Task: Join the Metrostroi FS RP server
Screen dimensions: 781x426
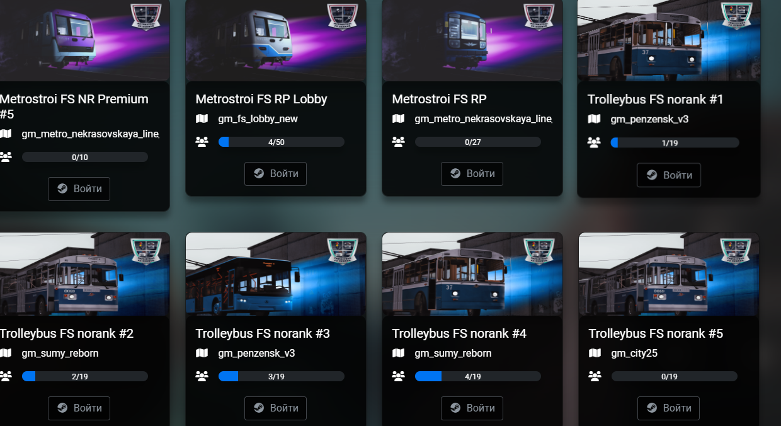Action: pos(472,174)
